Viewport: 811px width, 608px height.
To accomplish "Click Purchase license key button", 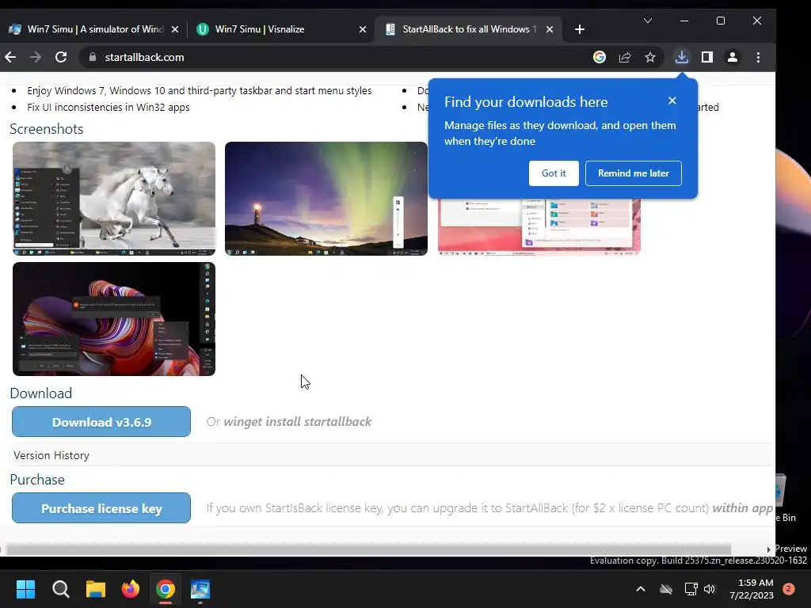I will (x=101, y=508).
